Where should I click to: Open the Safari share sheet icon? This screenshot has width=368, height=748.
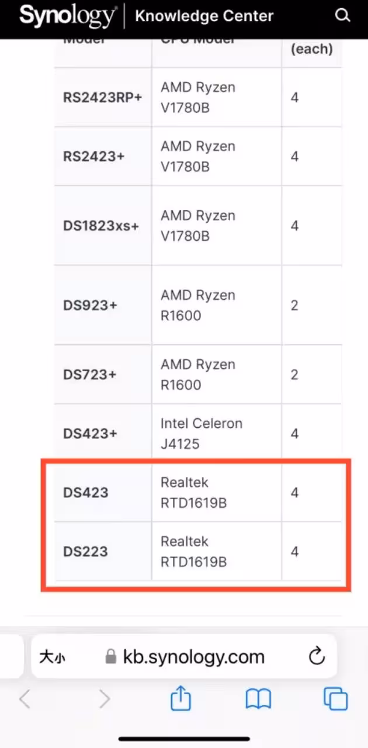[181, 698]
